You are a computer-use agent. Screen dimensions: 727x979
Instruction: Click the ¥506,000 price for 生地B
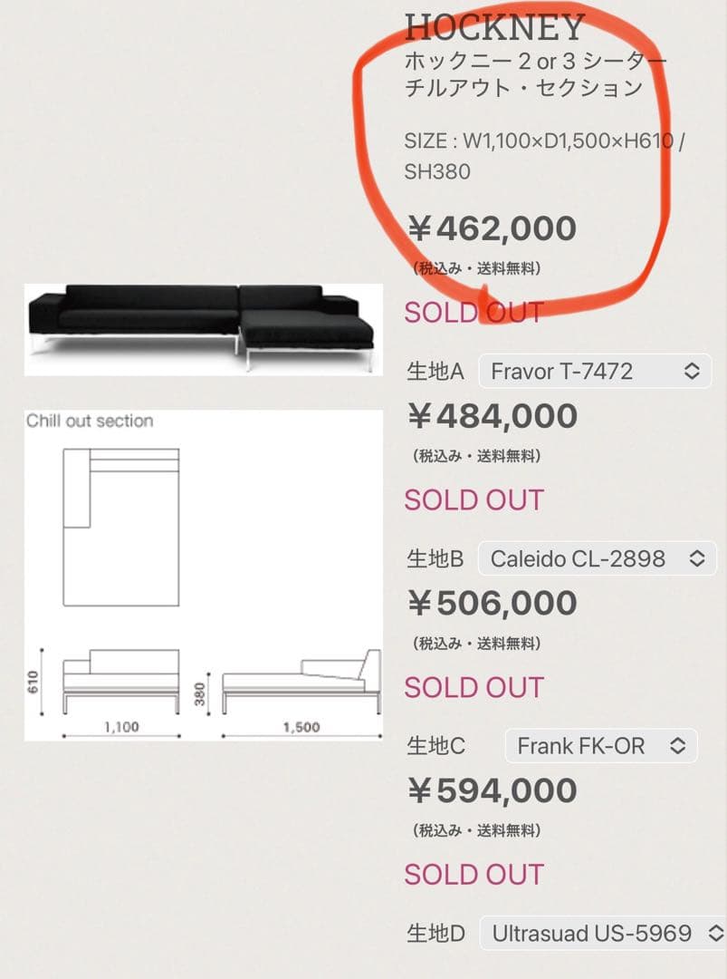pos(492,604)
